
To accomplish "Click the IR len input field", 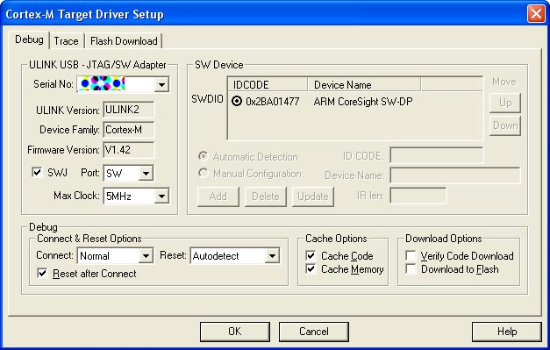I will pyautogui.click(x=418, y=196).
